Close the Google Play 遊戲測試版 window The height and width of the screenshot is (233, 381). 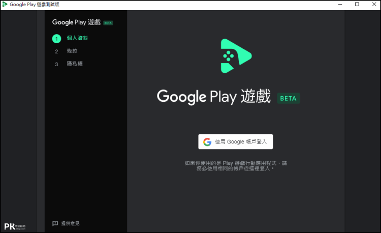374,5
